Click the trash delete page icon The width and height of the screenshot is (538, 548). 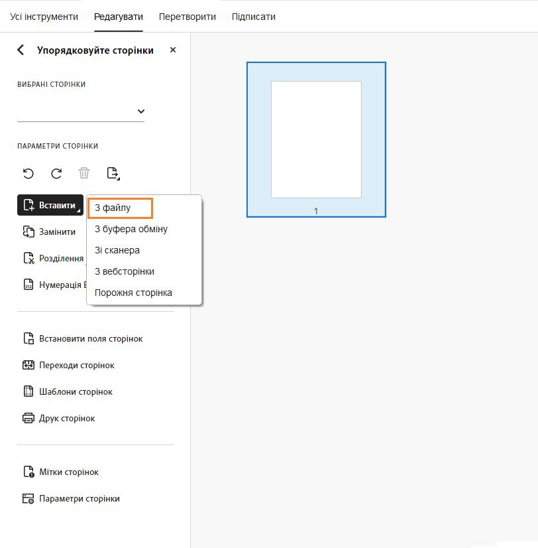point(84,173)
